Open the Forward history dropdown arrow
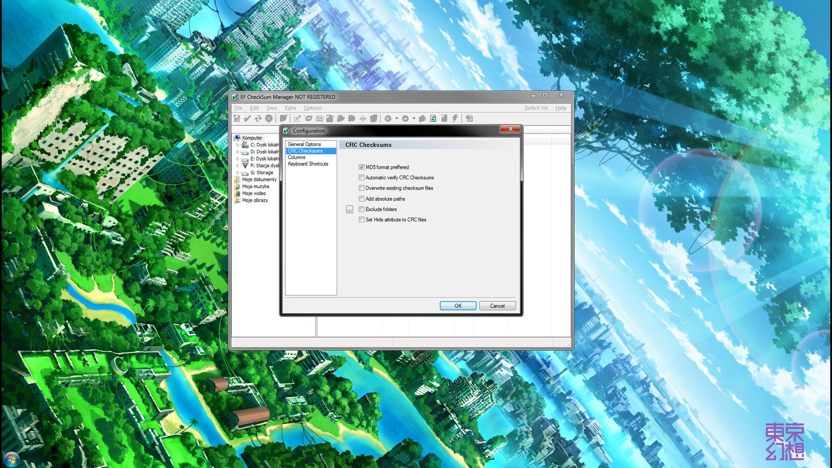 click(x=414, y=118)
